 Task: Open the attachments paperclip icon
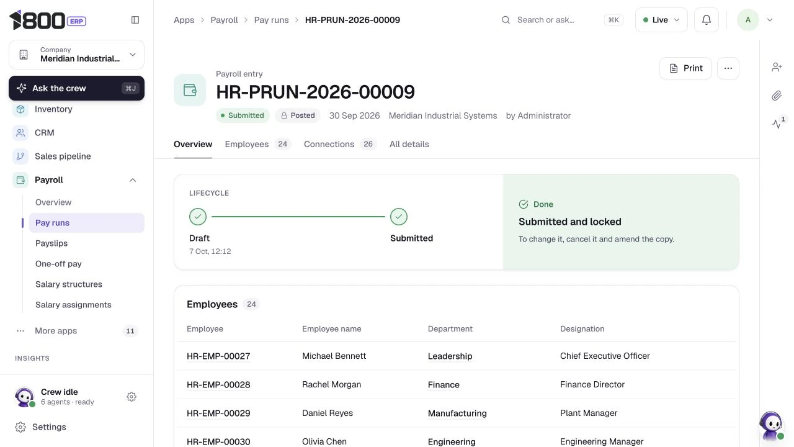pyautogui.click(x=777, y=96)
